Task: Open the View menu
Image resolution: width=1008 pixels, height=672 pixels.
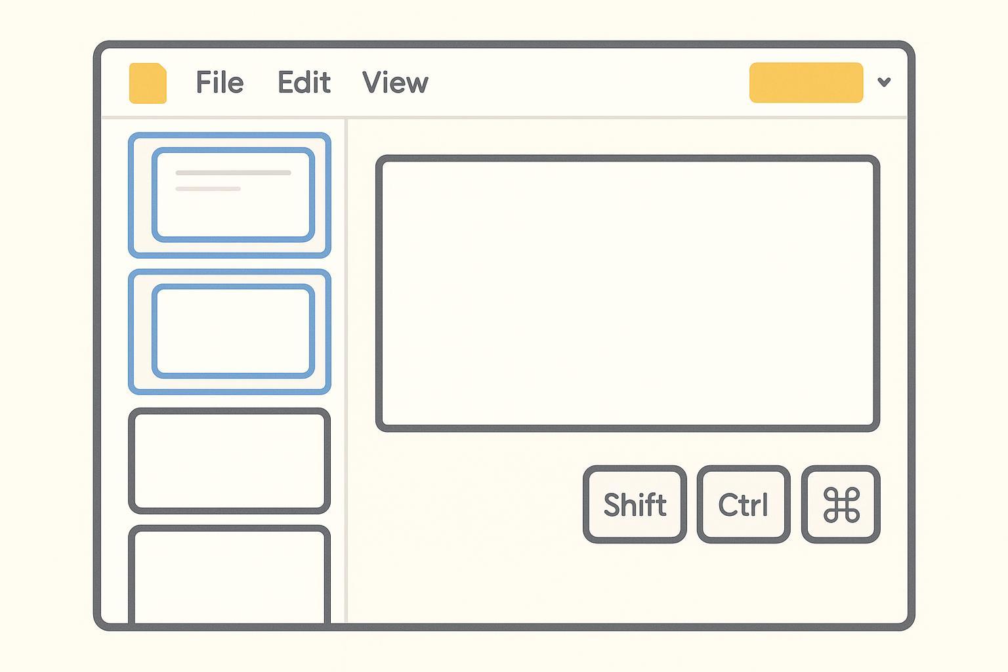Action: [x=395, y=83]
